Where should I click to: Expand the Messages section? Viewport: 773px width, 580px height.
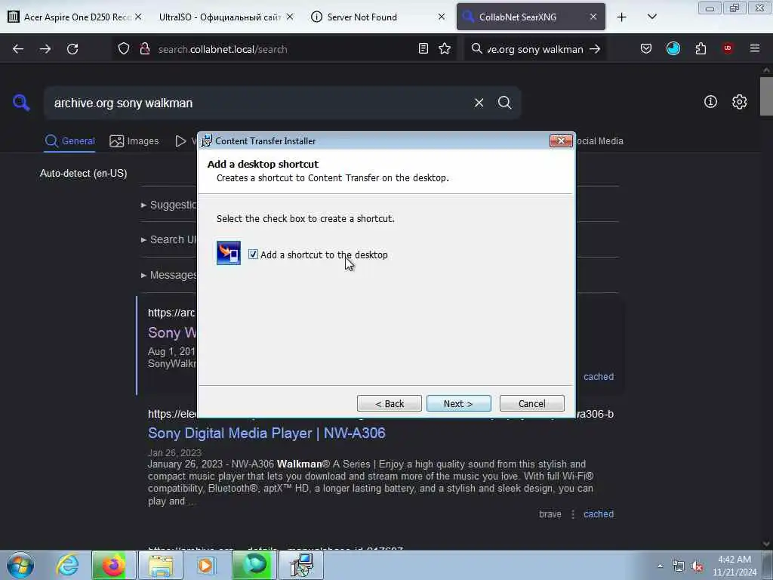tap(168, 275)
